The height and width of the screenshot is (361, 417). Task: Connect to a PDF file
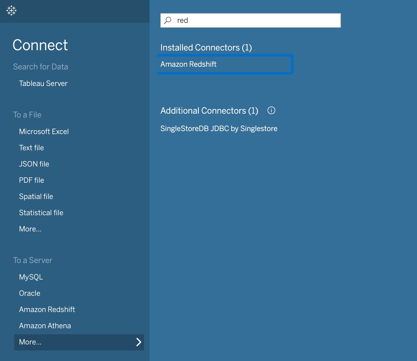(x=31, y=180)
